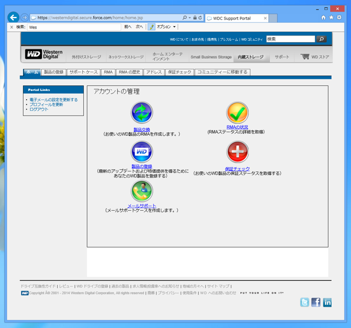The width and height of the screenshot is (351, 328).
Task: Open the ネットワークストレージ nav menu
Action: 126,57
